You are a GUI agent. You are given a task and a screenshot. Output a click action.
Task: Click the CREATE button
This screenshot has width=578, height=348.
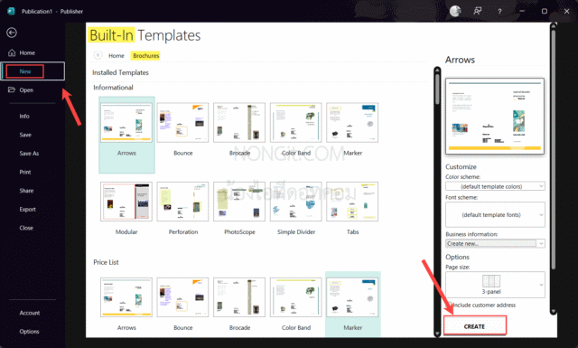(x=475, y=326)
